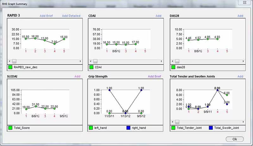
Task: Click Add Brief link for Grip Strength
Action: (x=154, y=76)
